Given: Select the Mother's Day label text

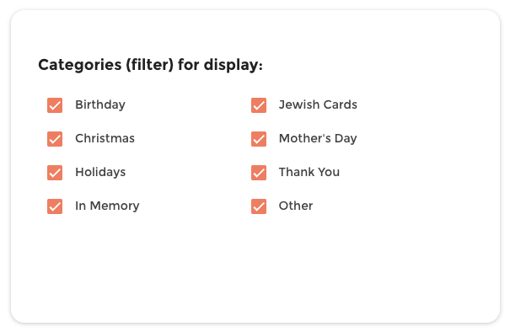Looking at the screenshot, I should pos(318,138).
